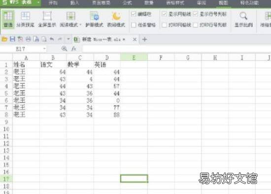Open the 表格样式 ribbon tab
This screenshot has width=271, height=194.
click(175, 3)
